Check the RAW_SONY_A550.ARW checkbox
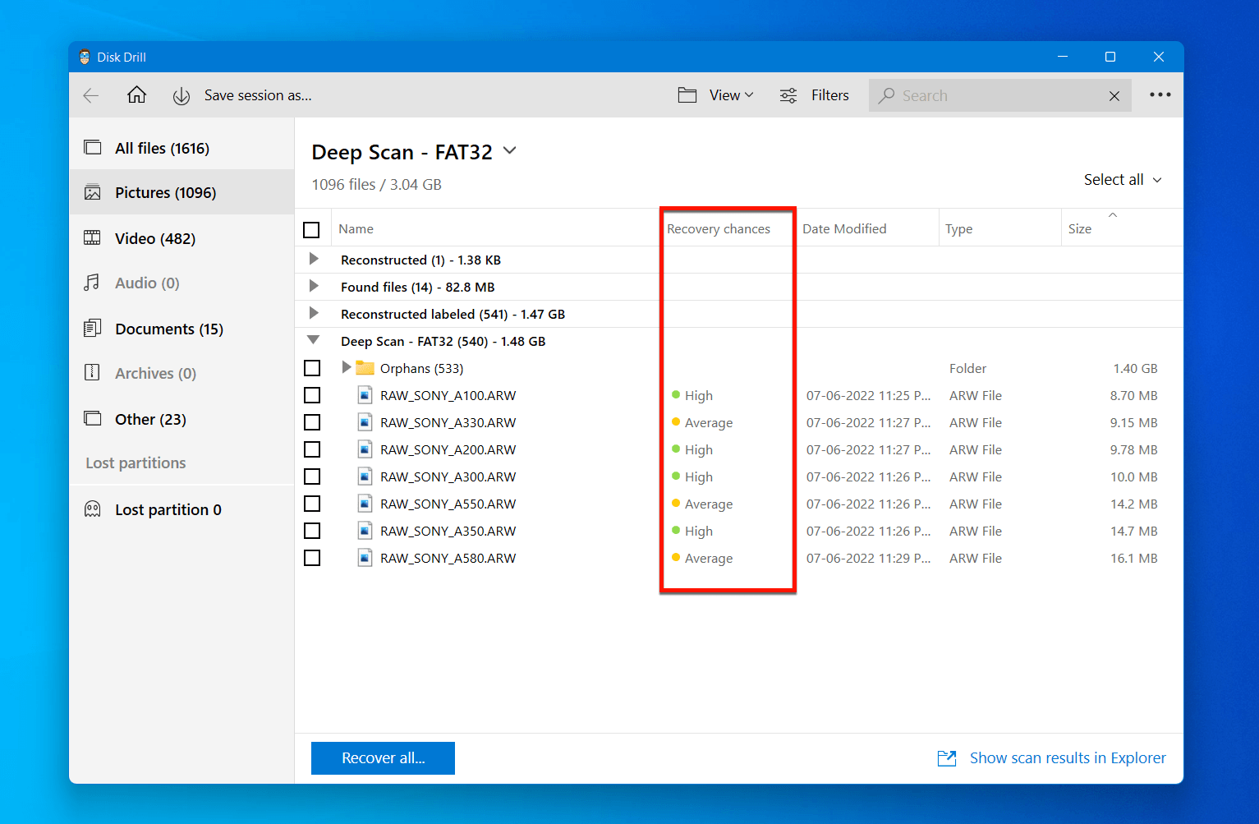 (312, 504)
